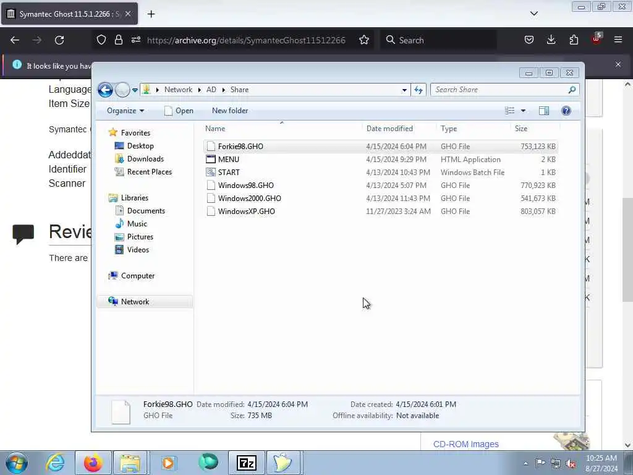Click the Explorer refresh button
The height and width of the screenshot is (475, 633).
(418, 90)
